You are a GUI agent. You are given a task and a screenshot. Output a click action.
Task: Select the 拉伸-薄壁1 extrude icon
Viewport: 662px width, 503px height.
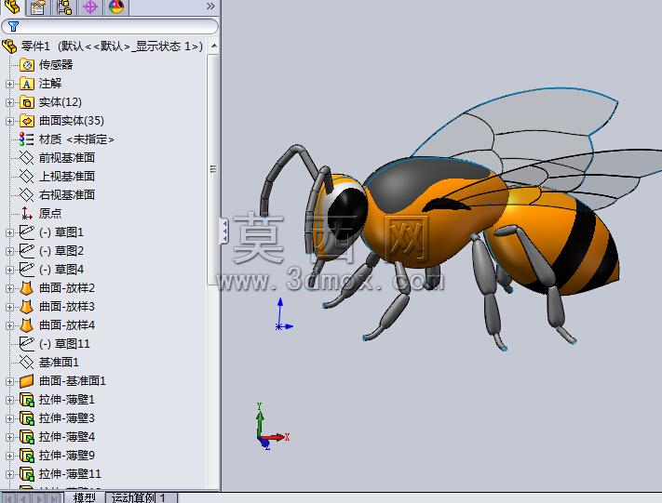click(27, 399)
